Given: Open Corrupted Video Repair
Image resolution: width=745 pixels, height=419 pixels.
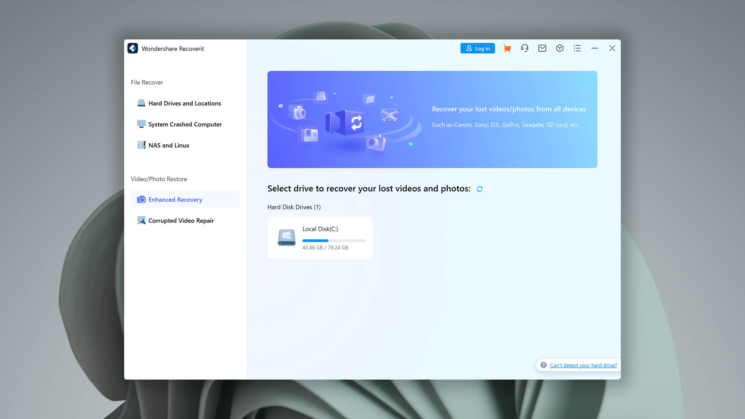Looking at the screenshot, I should (181, 221).
